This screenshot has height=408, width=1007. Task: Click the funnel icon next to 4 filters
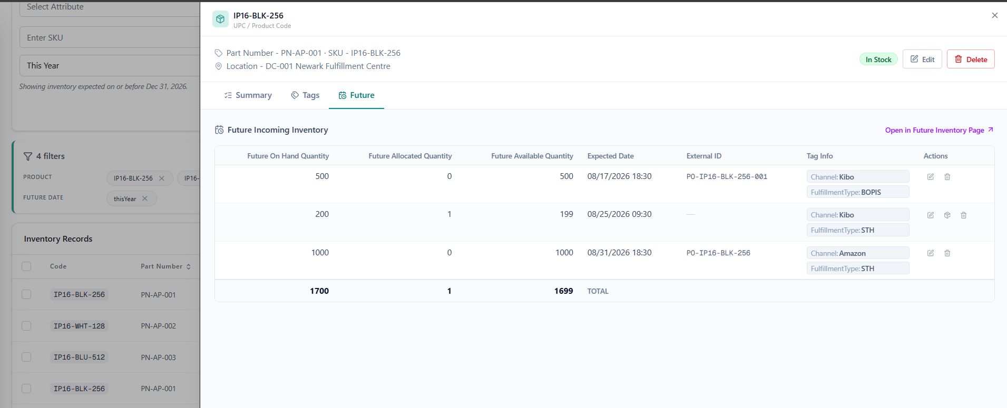[x=28, y=156]
